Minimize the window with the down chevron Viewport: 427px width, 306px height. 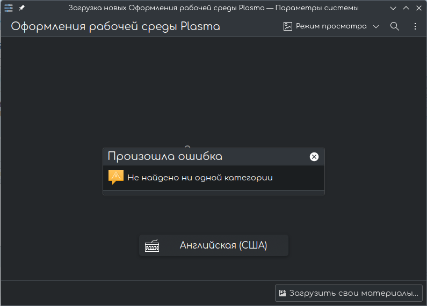pos(394,8)
